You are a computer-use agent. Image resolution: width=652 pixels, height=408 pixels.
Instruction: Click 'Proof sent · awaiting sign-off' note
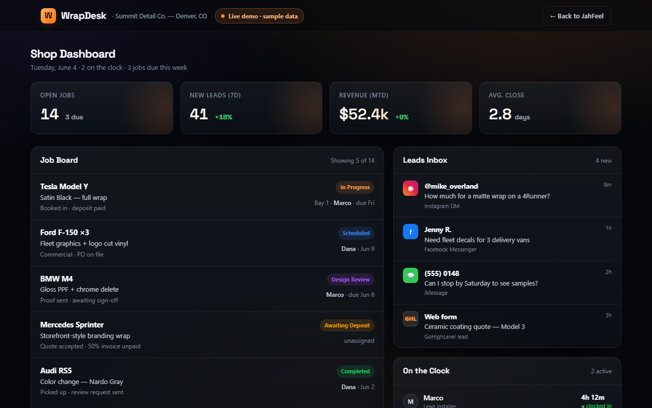[79, 300]
